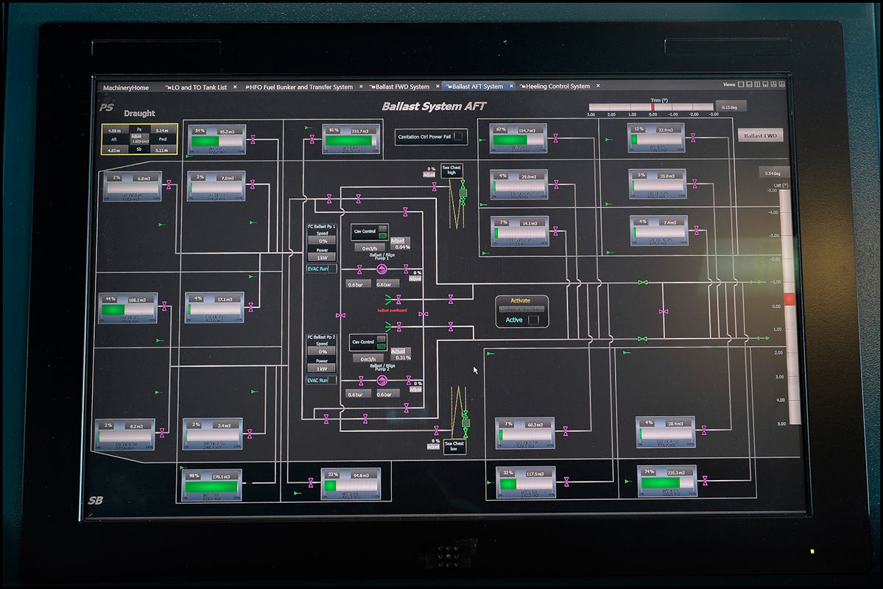
Task: Click the 93.2m3 tank level bar
Action: pos(217,141)
